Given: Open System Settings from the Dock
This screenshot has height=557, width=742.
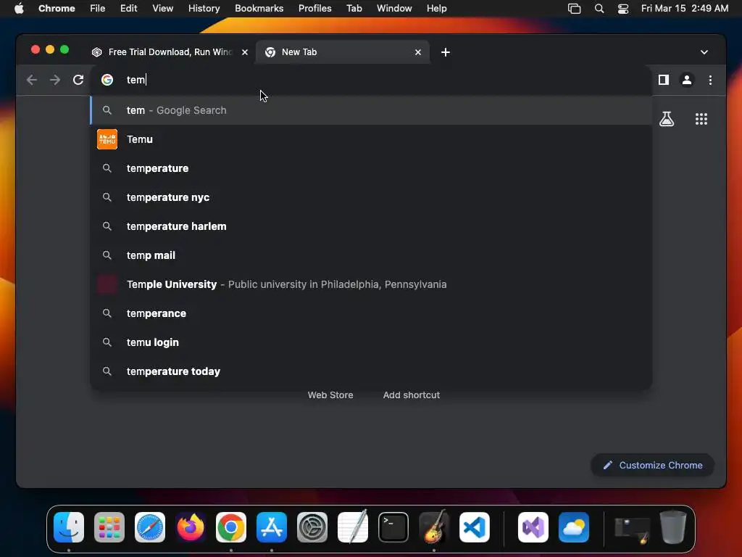Looking at the screenshot, I should coord(312,527).
